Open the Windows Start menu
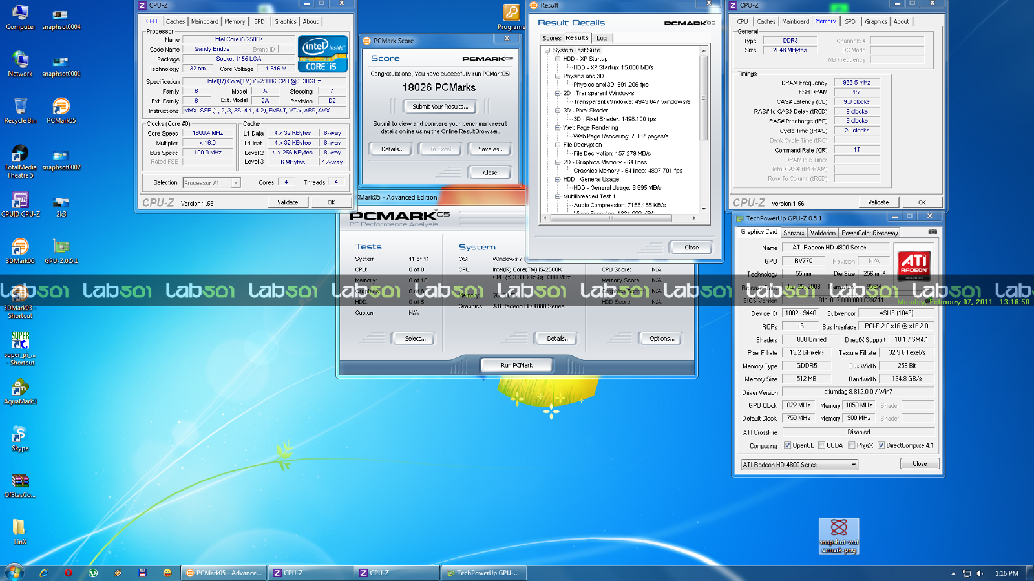The width and height of the screenshot is (1034, 581). click(x=14, y=573)
